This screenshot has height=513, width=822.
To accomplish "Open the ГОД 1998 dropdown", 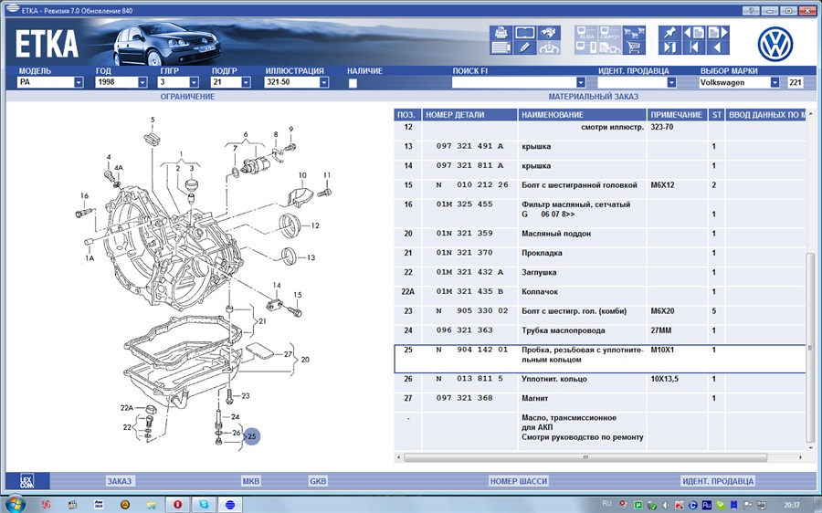I will (142, 82).
